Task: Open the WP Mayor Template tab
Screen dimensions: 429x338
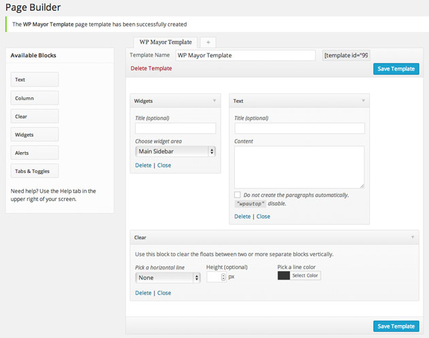Action: click(165, 42)
